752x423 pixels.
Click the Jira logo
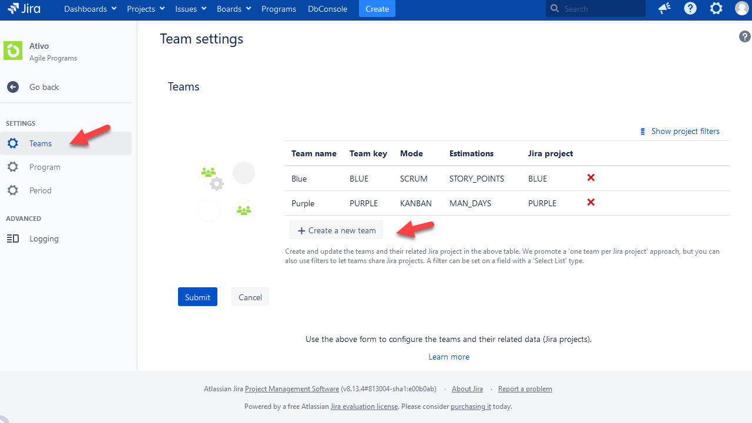click(23, 8)
